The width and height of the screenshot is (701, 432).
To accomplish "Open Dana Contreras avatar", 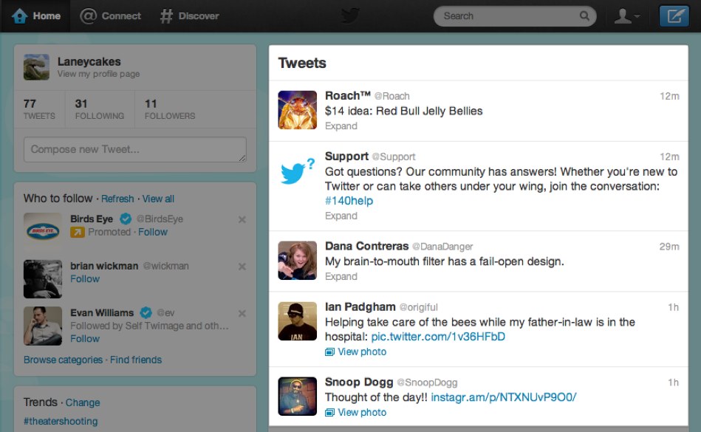I will click(297, 261).
